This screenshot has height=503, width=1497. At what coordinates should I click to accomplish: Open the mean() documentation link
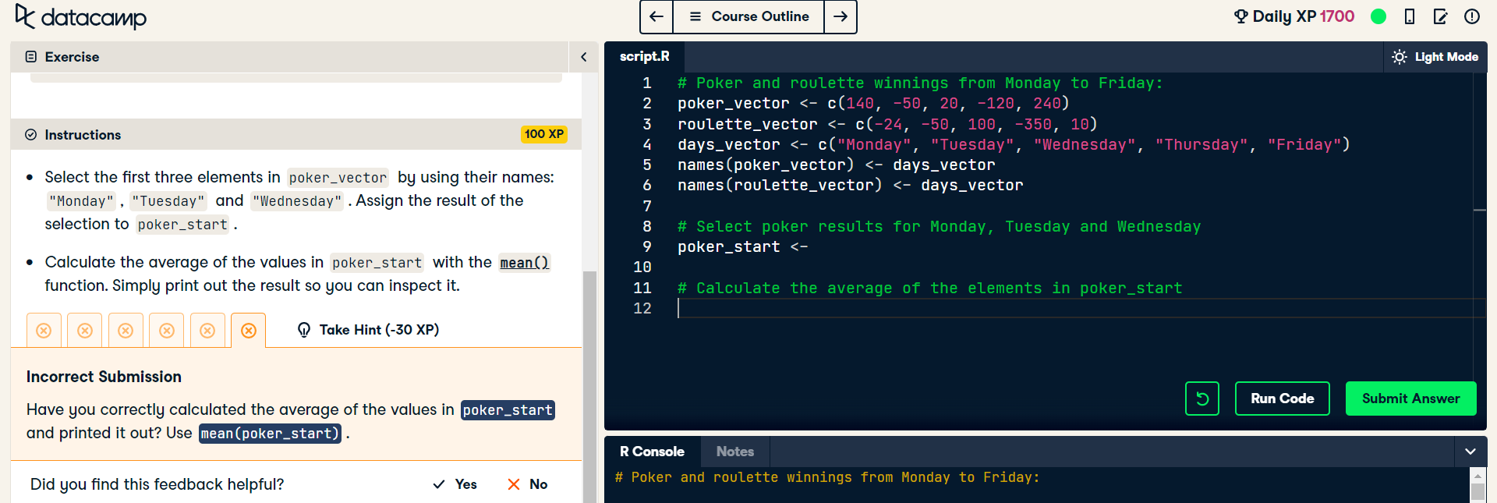(525, 263)
